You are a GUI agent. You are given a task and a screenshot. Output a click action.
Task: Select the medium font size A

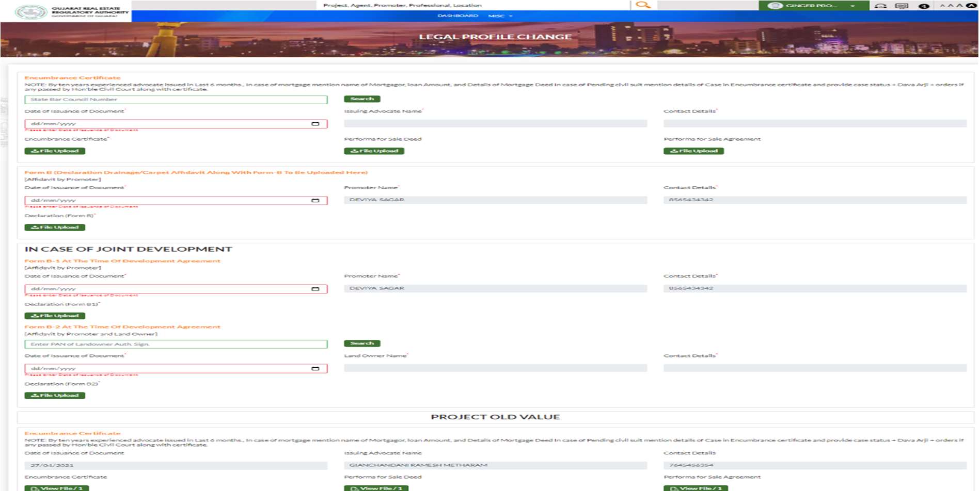951,6
